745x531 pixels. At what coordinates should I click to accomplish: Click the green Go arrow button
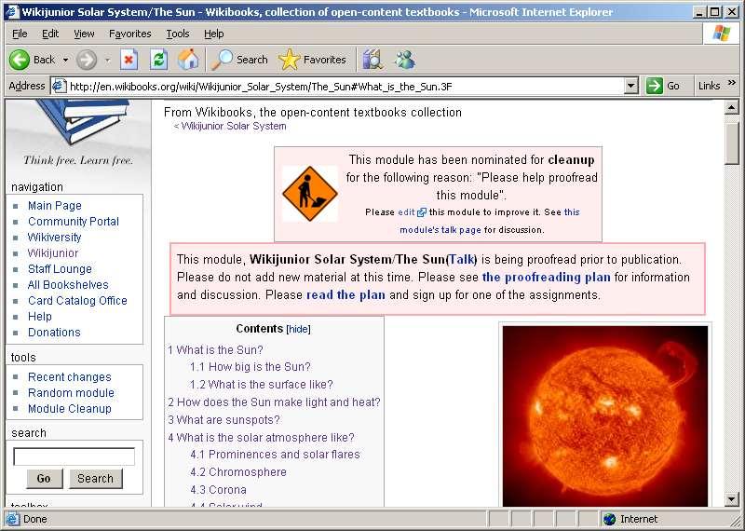coord(655,86)
